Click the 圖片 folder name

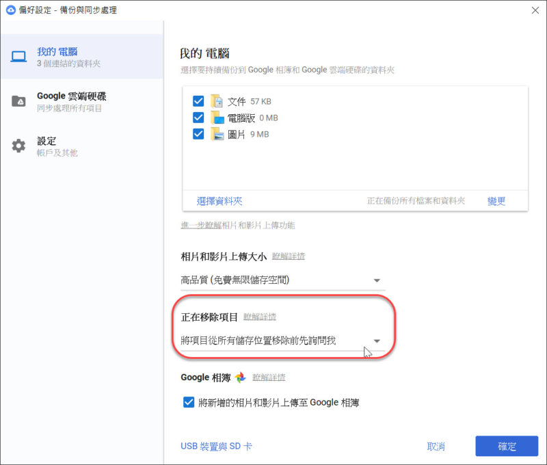point(237,134)
